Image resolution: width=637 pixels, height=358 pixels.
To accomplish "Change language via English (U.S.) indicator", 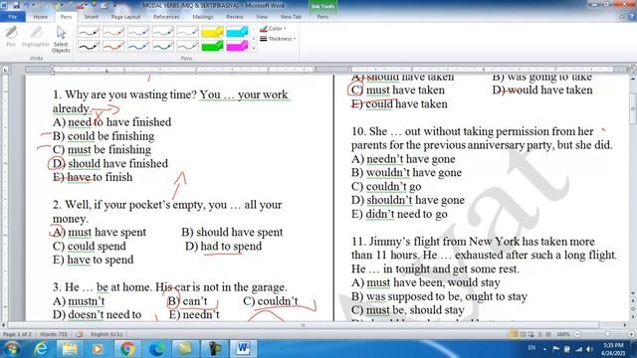I will [106, 334].
